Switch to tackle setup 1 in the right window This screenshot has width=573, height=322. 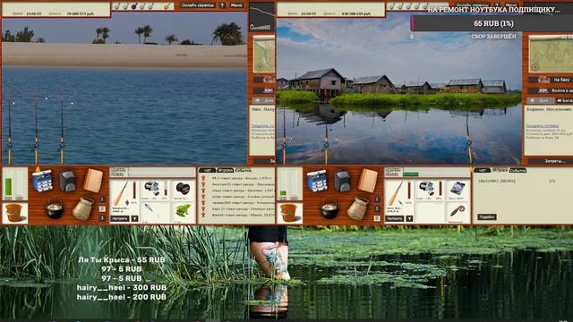tap(377, 199)
